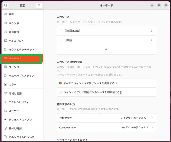Click the 日本語 (Mozc) input source label

[72, 31]
